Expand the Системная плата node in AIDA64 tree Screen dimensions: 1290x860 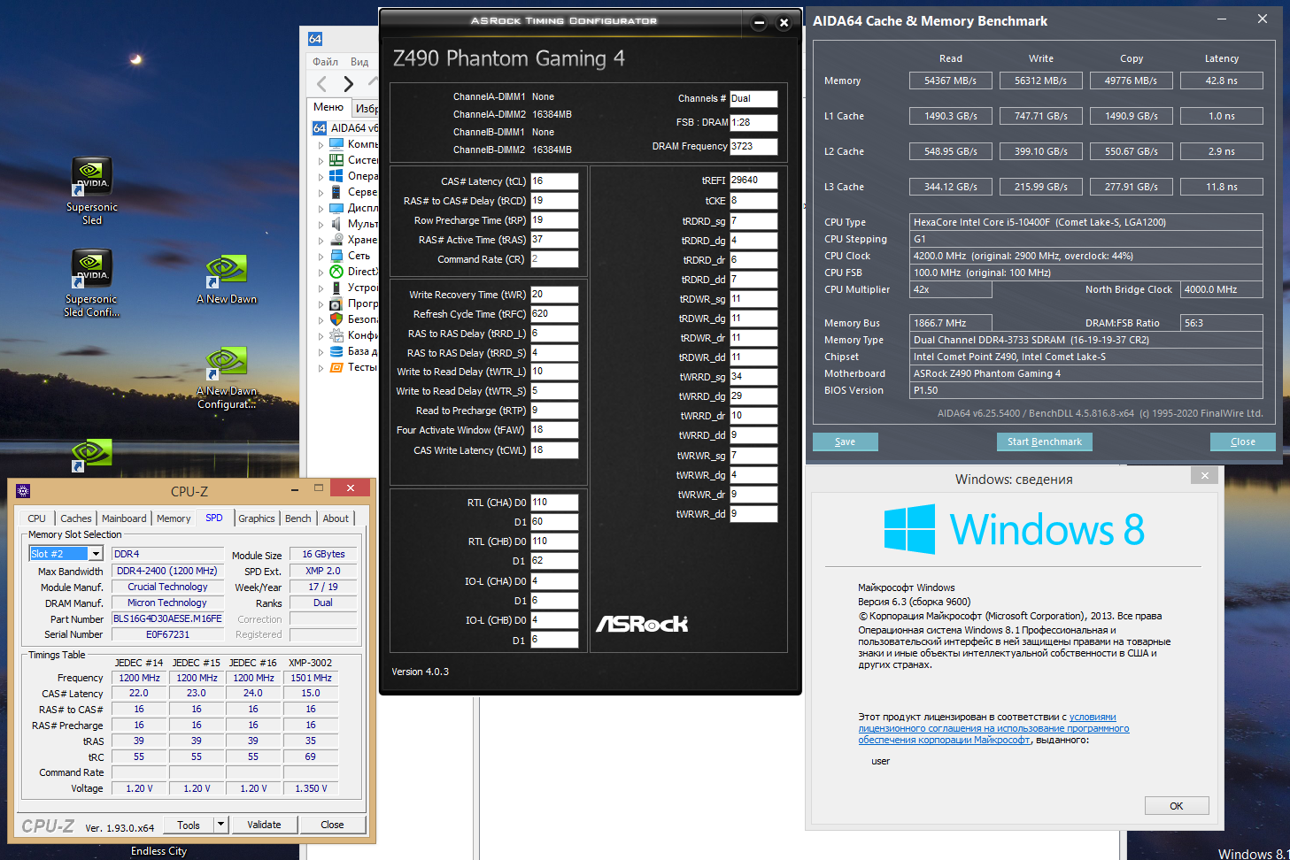[x=321, y=160]
